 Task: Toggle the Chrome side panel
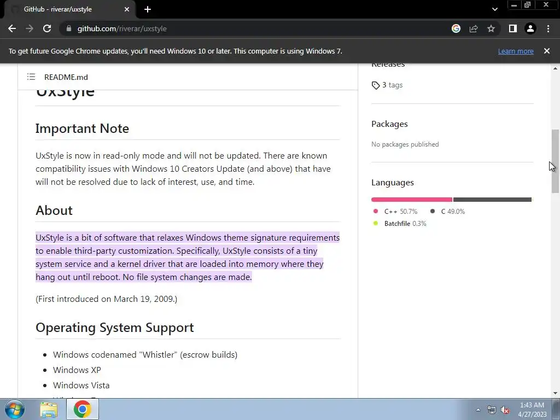513,28
